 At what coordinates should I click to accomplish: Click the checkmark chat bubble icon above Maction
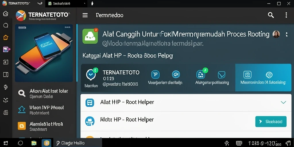click(x=91, y=74)
